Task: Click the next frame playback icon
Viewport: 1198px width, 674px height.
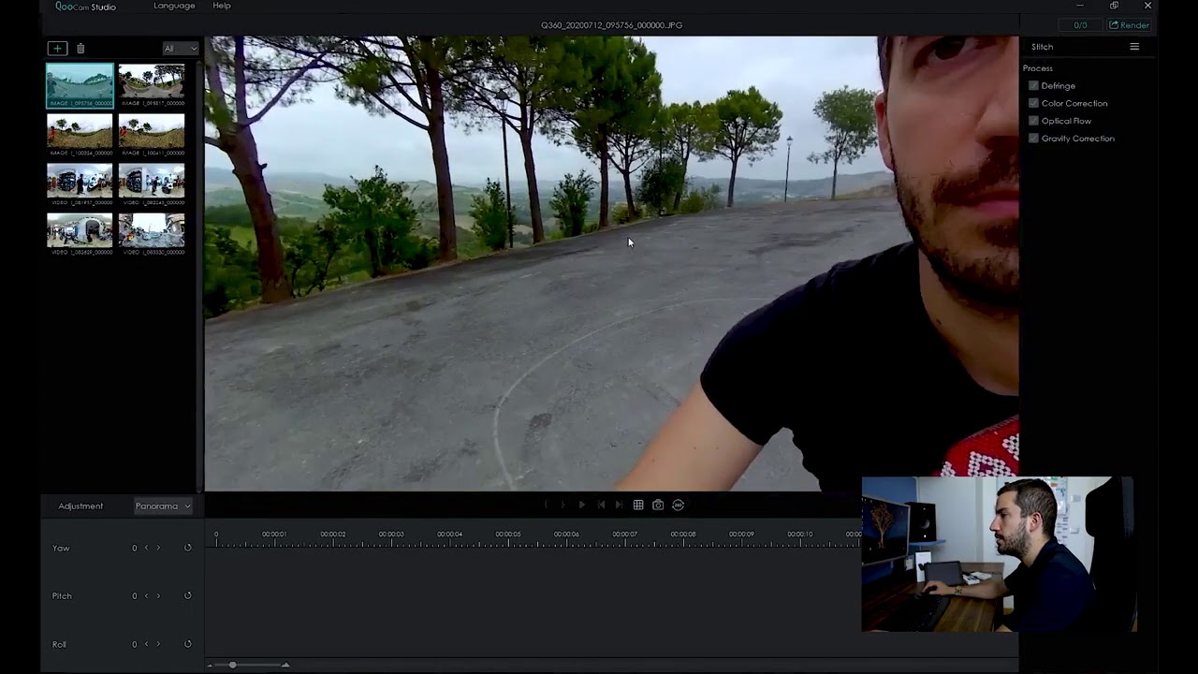Action: 619,505
